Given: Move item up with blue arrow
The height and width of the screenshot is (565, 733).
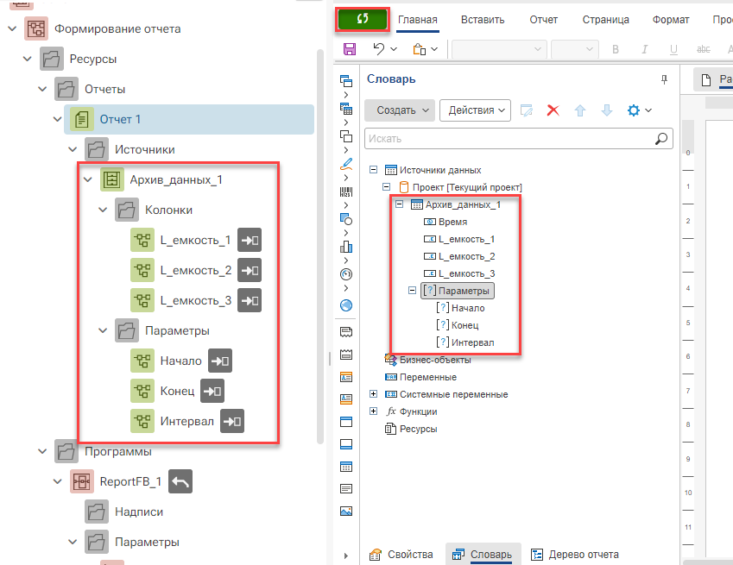Looking at the screenshot, I should (x=580, y=110).
